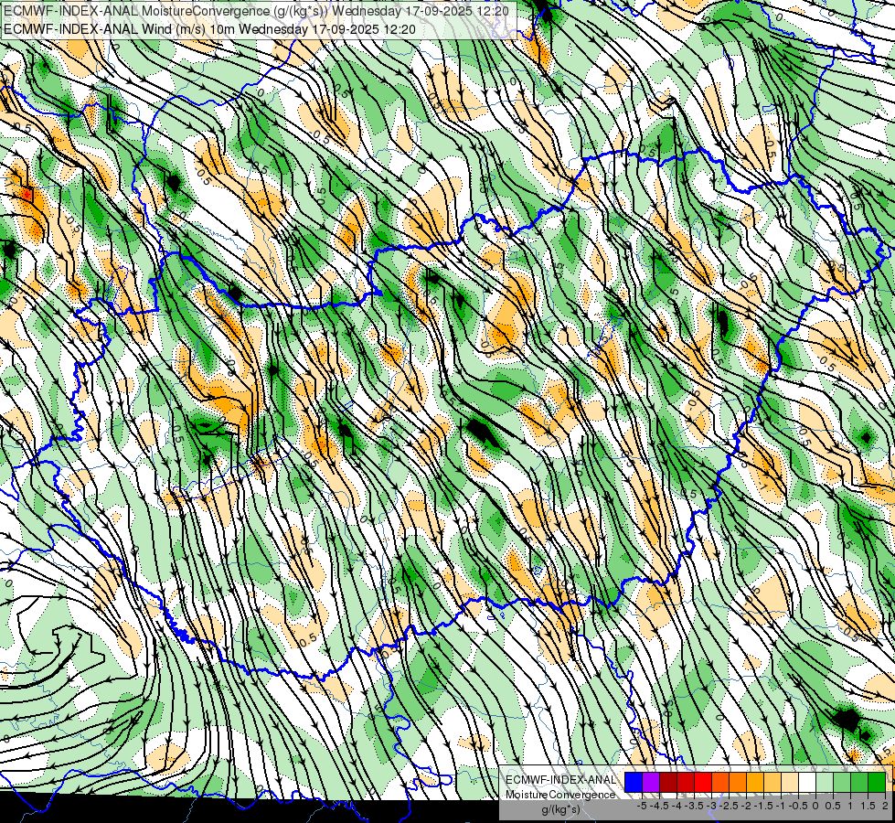The image size is (895, 823).
Task: Click the MoistureConvergence label in the legend box
Action: click(560, 795)
